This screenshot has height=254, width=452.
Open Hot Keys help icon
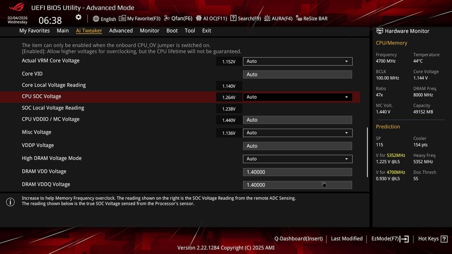coord(444,239)
